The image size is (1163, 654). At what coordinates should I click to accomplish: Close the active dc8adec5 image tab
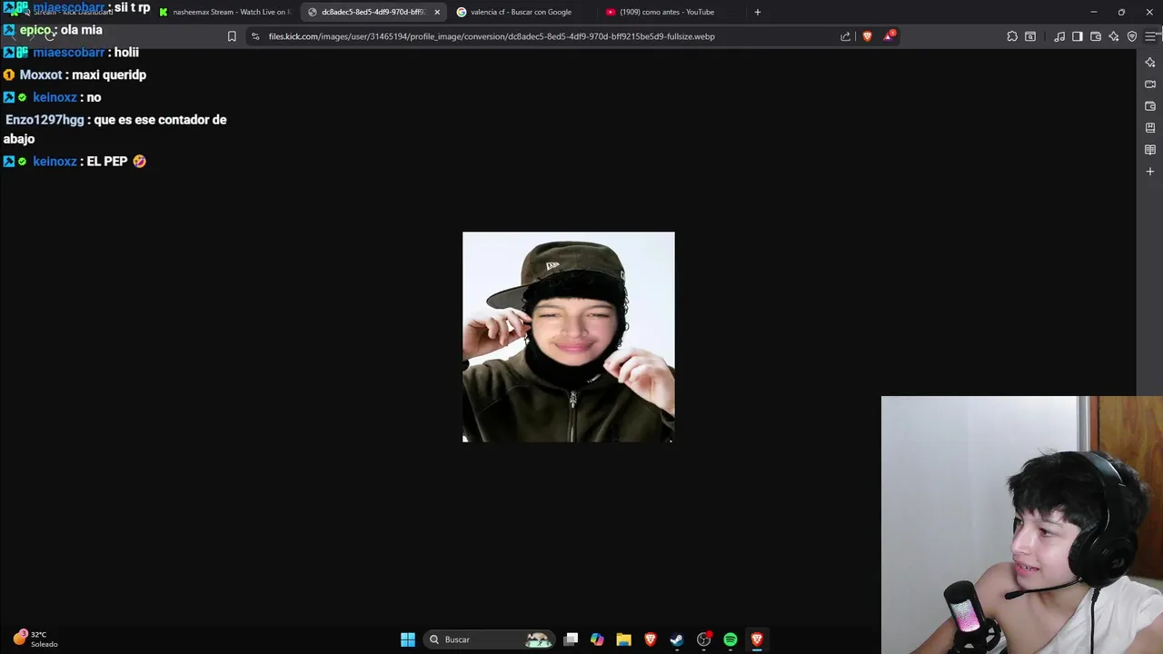pos(437,12)
